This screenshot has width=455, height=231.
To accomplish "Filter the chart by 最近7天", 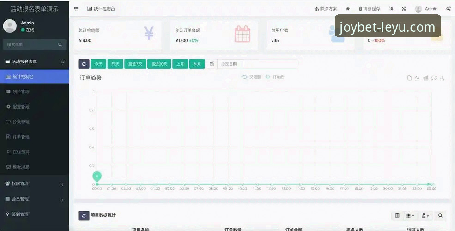I will [x=135, y=64].
